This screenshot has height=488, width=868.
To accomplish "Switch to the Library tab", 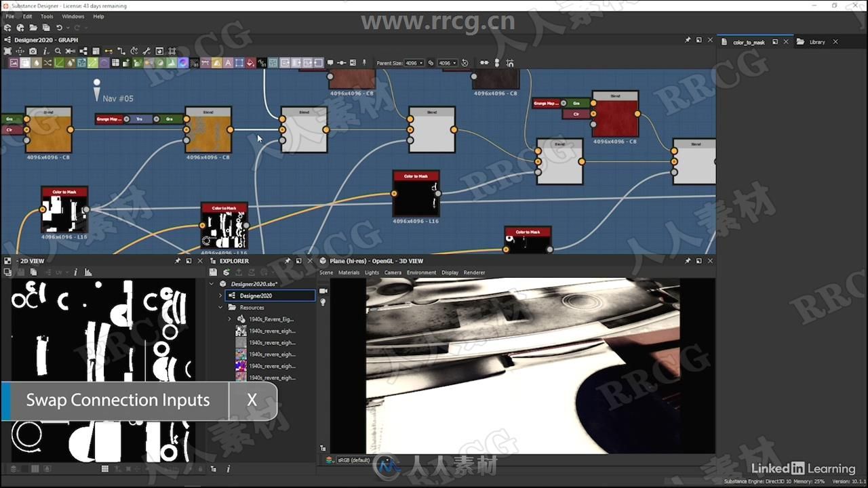I will pyautogui.click(x=817, y=42).
